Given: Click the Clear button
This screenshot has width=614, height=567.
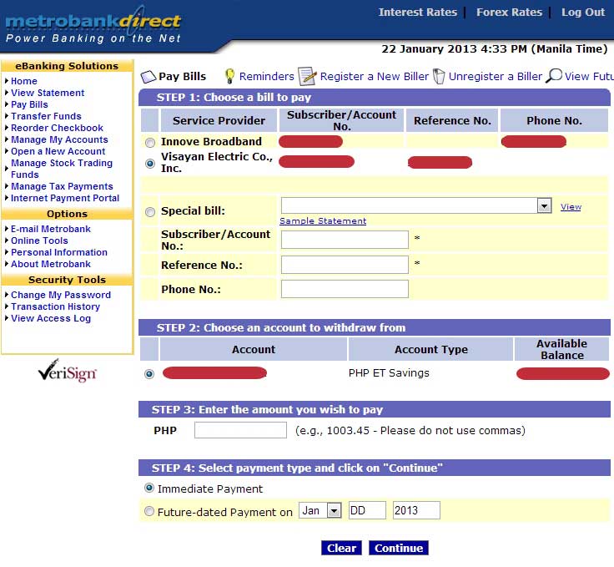Looking at the screenshot, I should (341, 548).
